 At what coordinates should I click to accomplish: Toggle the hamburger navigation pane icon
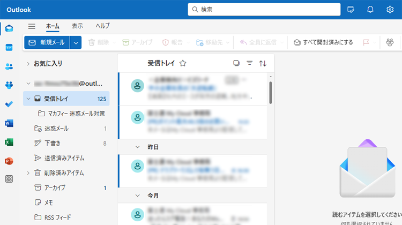pos(32,26)
